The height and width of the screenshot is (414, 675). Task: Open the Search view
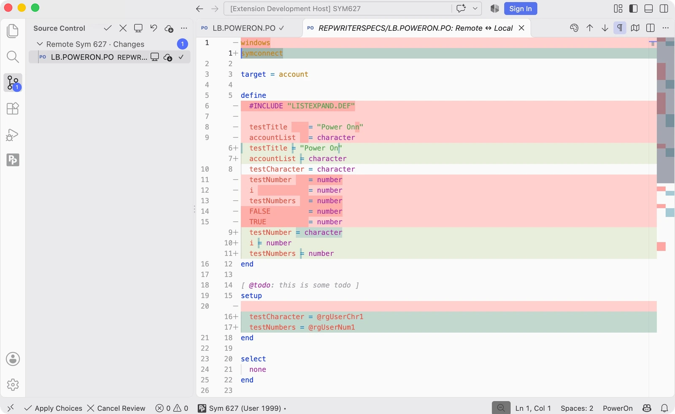13,57
